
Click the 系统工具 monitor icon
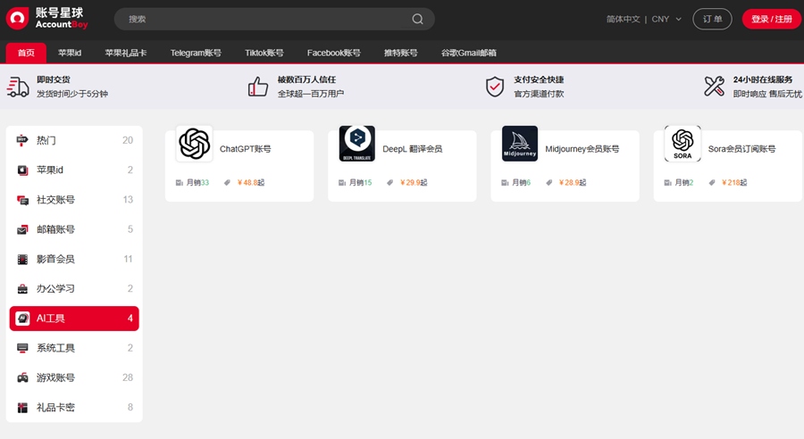(x=22, y=348)
